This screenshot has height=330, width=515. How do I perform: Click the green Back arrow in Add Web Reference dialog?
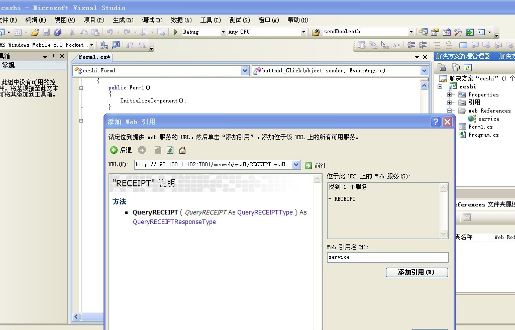(x=114, y=150)
